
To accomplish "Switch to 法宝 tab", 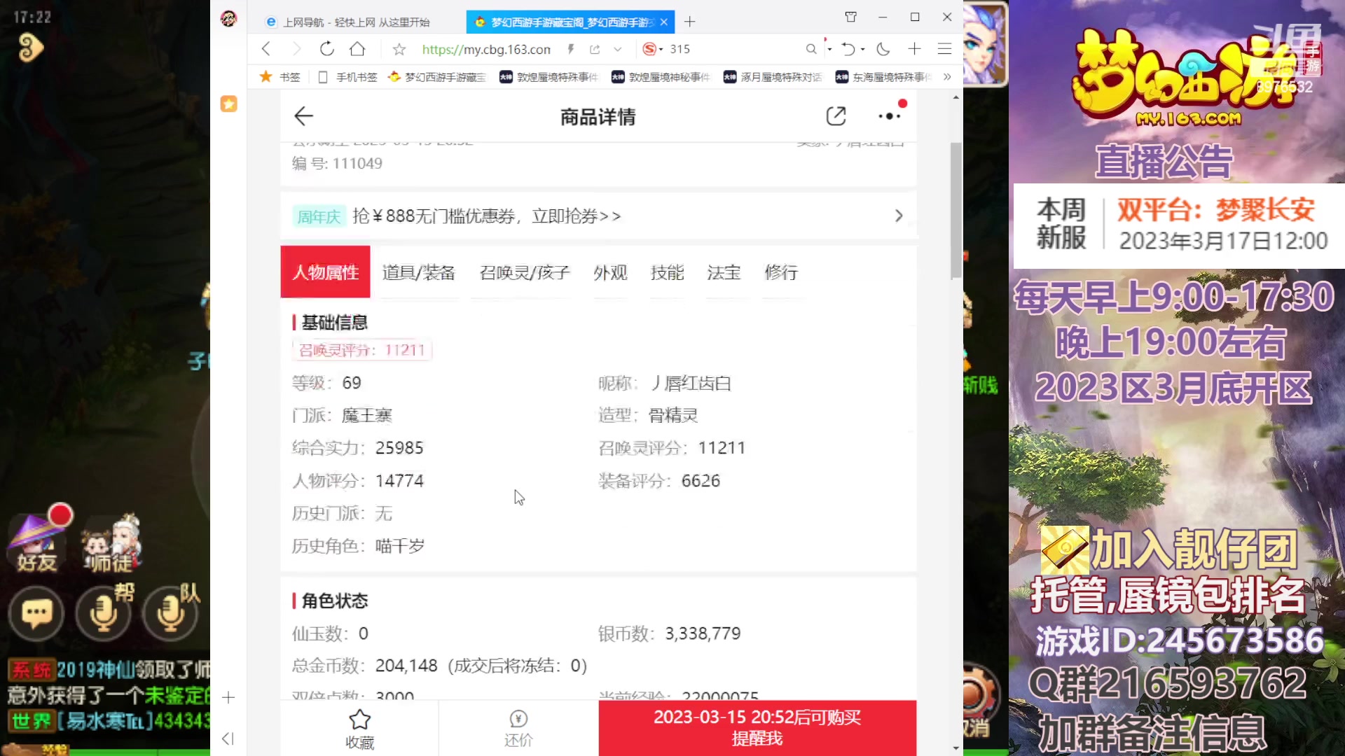I will (724, 272).
